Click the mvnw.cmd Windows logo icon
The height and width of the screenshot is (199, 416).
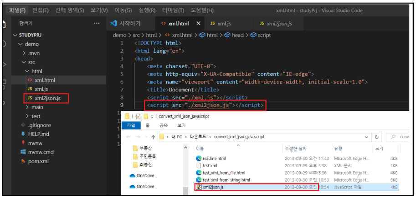(23, 152)
